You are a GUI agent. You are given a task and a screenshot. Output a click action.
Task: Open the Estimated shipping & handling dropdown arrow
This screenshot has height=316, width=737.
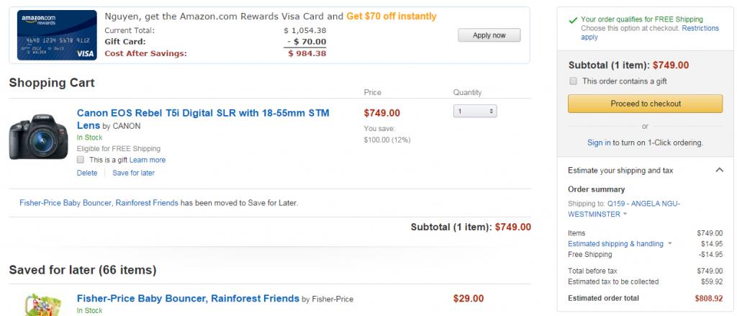click(670, 243)
